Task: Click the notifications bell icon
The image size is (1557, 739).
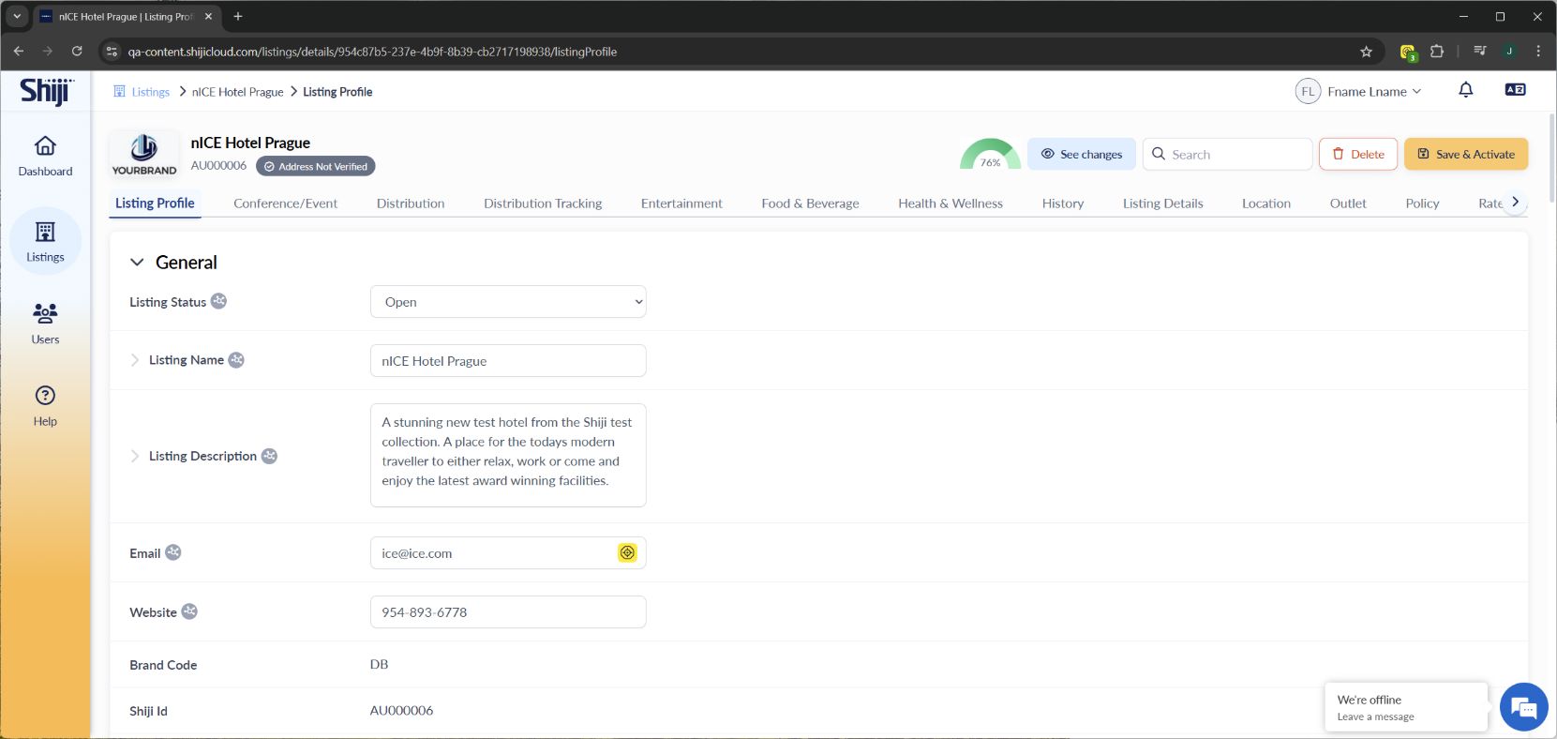Action: (x=1465, y=90)
